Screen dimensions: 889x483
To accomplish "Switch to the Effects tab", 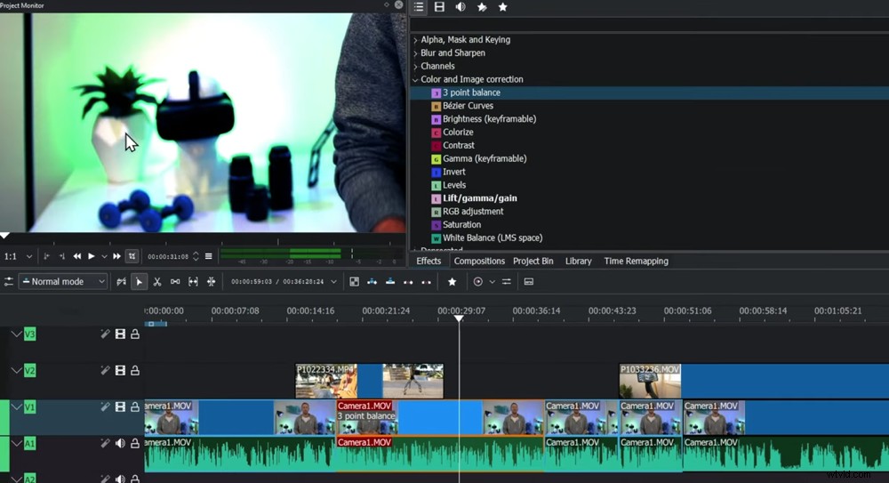I will [x=428, y=262].
